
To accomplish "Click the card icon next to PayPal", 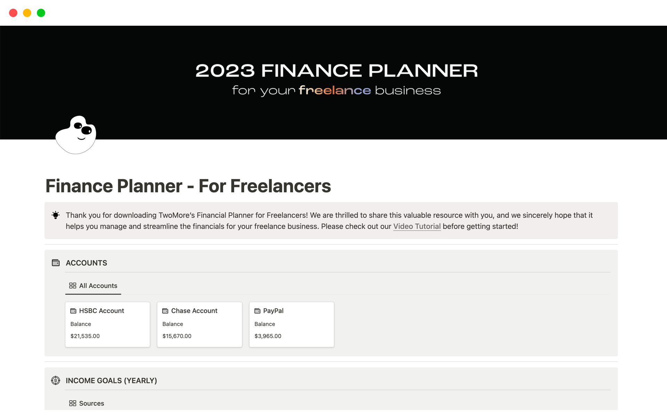I will (x=257, y=311).
